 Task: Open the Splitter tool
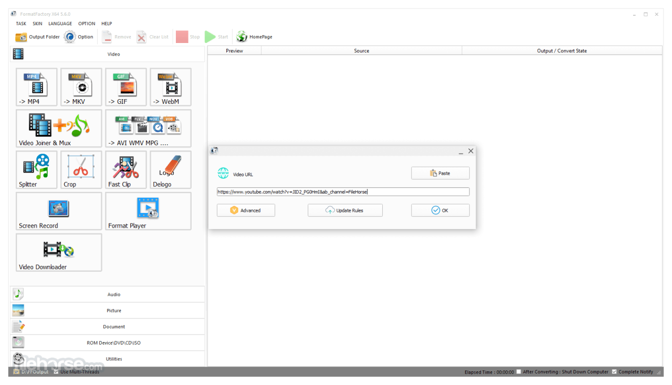pyautogui.click(x=37, y=169)
